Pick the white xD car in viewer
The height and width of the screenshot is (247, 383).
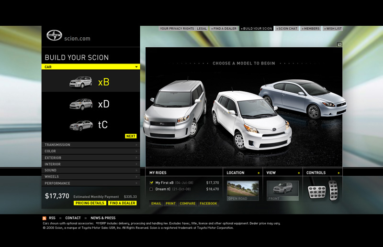(x=252, y=121)
